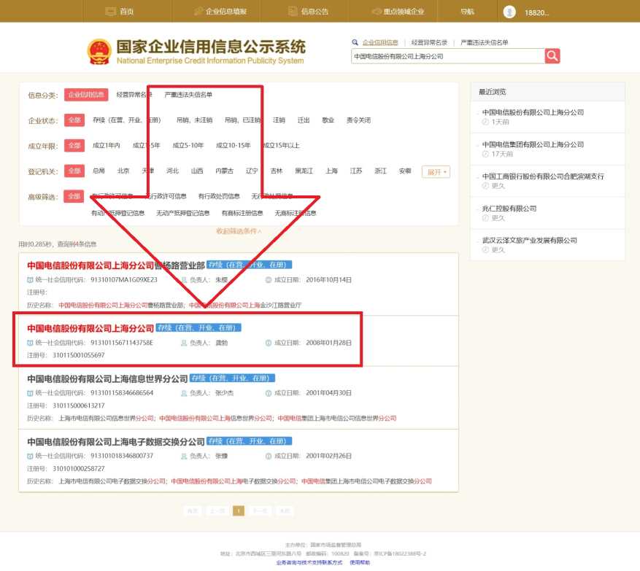
Task: Open recent item 中国电信集团有限公司上海分公司
Action: point(533,144)
